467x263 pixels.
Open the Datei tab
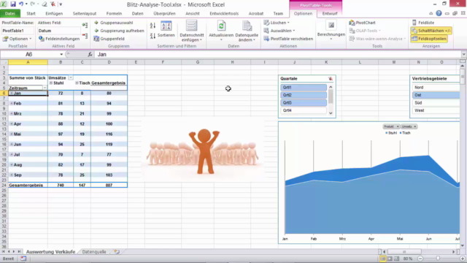pyautogui.click(x=9, y=13)
